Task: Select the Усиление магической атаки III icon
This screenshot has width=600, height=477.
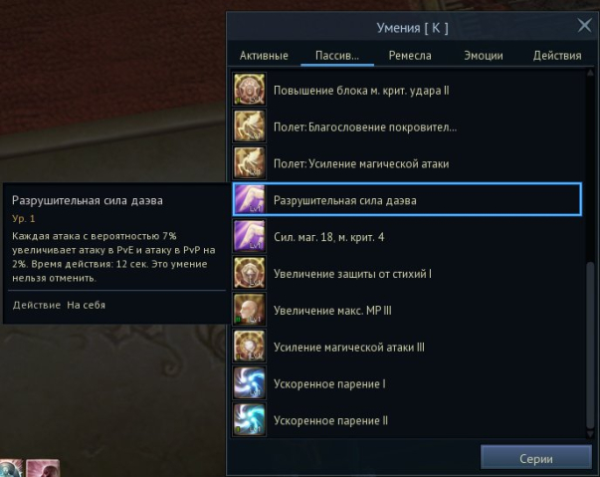Action: coord(249,347)
